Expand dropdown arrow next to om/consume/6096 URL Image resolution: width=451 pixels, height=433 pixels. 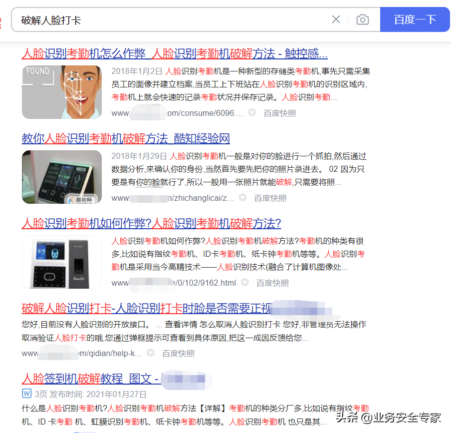tap(252, 112)
